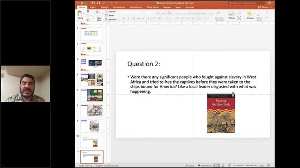
Task: Click the Question 2 slide title
Action: click(x=144, y=64)
